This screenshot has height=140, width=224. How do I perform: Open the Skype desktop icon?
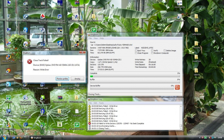tap(8, 85)
